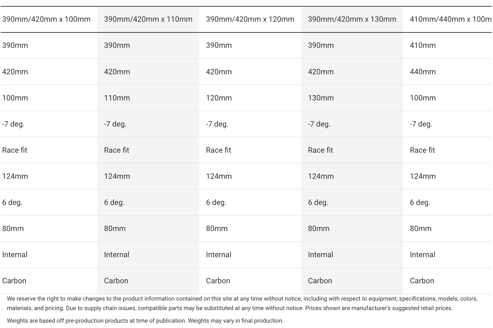
Task: Click the "390mm/420mm x 100mm" column header
Action: click(x=46, y=19)
